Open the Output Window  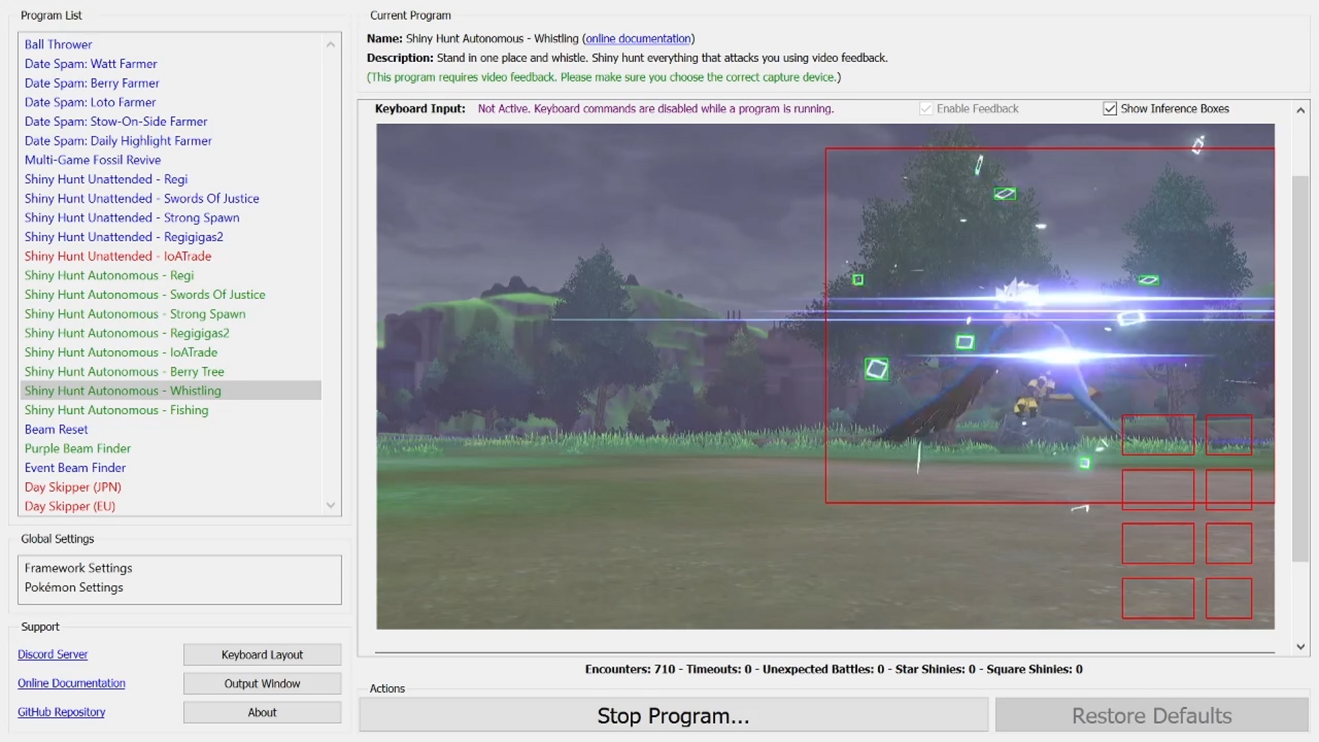(262, 684)
